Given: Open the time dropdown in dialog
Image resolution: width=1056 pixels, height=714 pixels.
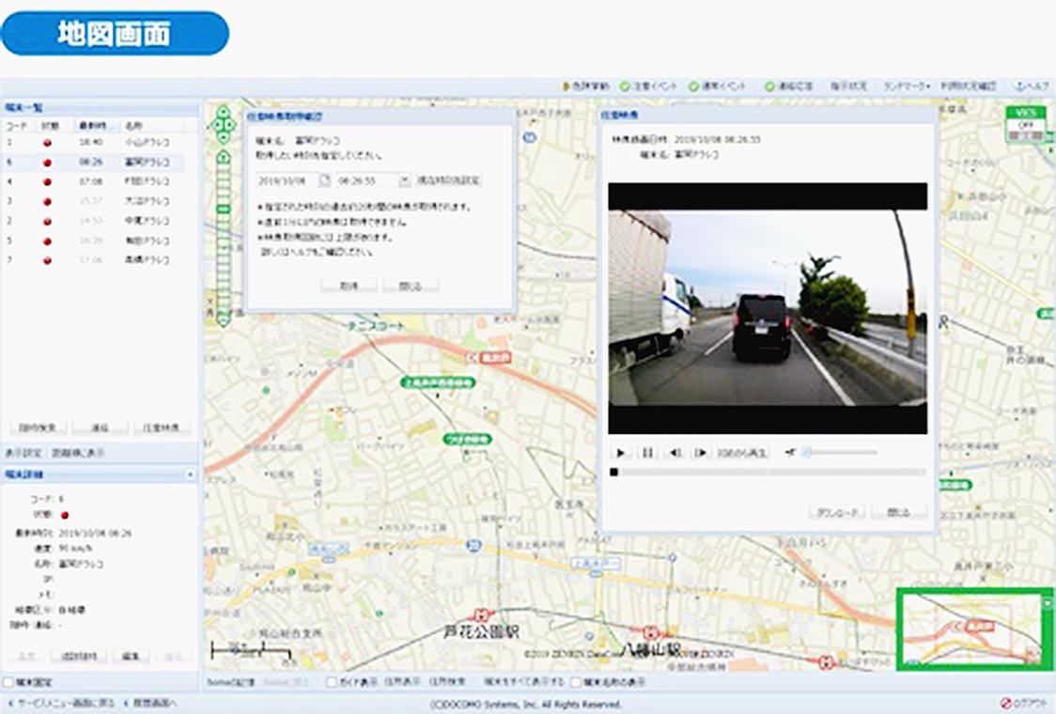Looking at the screenshot, I should [x=404, y=179].
